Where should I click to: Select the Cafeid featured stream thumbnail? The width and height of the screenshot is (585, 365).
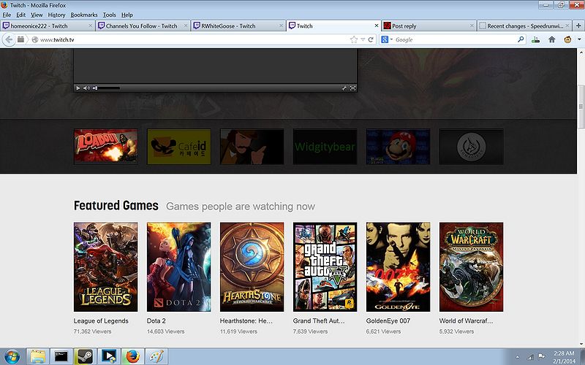coord(178,147)
